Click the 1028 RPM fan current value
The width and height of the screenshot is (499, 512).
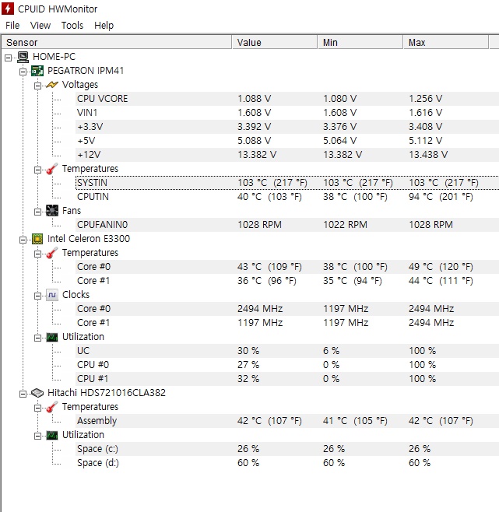259,225
